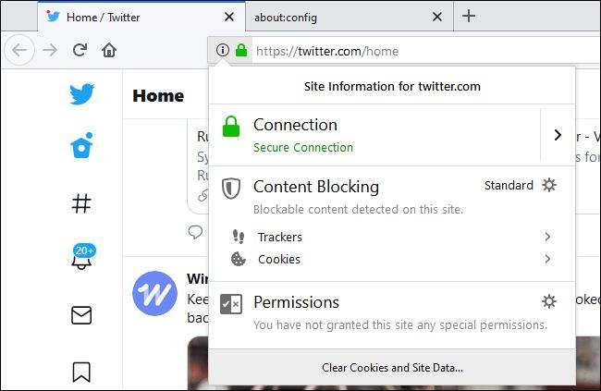The image size is (601, 391).
Task: Click Clear Cookies and Site Data button
Action: [392, 368]
